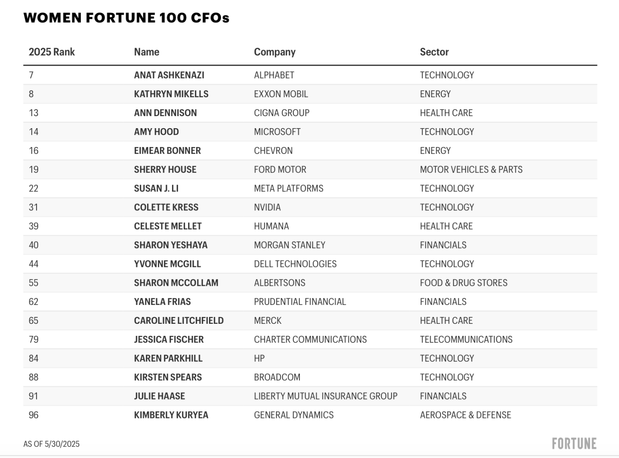Select the Charter Communications company cell
The height and width of the screenshot is (458, 619).
(310, 340)
